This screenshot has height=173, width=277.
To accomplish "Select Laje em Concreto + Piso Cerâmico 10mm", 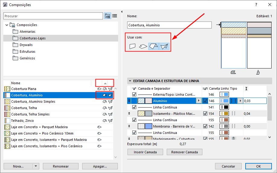I will pos(58,134).
